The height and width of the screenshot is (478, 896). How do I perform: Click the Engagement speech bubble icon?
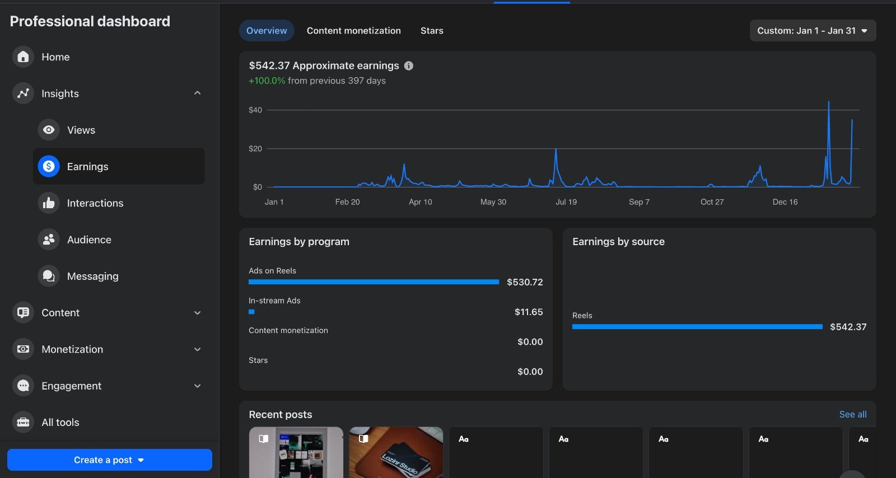23,386
